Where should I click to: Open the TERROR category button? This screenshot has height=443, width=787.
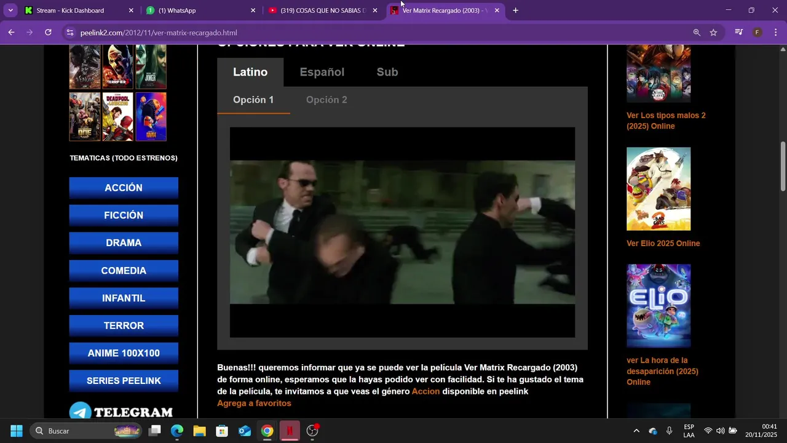(124, 325)
